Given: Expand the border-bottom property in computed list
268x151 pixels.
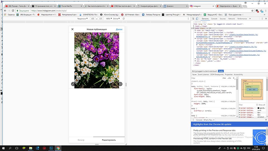Looking at the screenshot, I should pyautogui.click(x=240, y=108).
